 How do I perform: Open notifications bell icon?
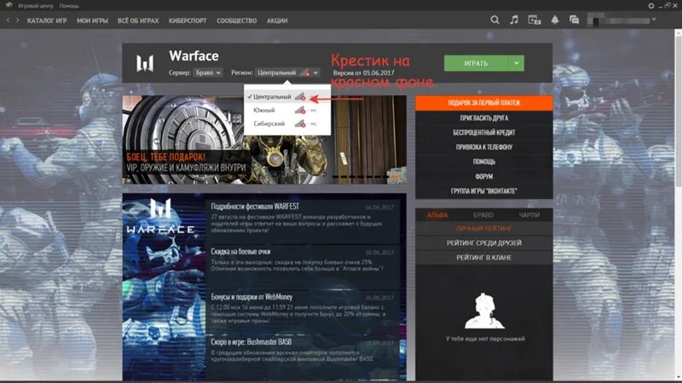click(x=555, y=20)
